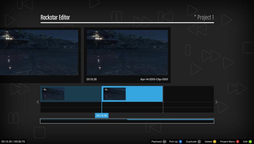The height and width of the screenshot is (144, 254).
Task: Click the yellow Y Delete icon
Action: pos(215,141)
